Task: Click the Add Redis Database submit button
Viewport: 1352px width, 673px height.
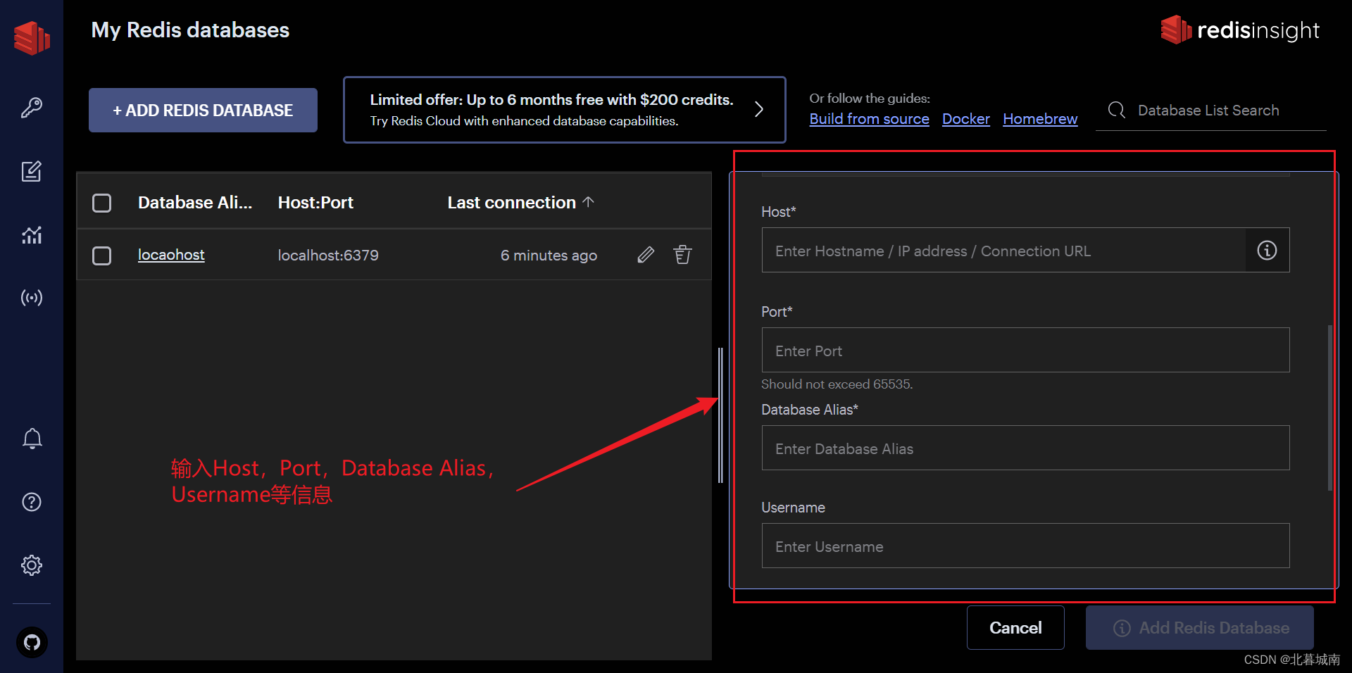Action: tap(1200, 627)
